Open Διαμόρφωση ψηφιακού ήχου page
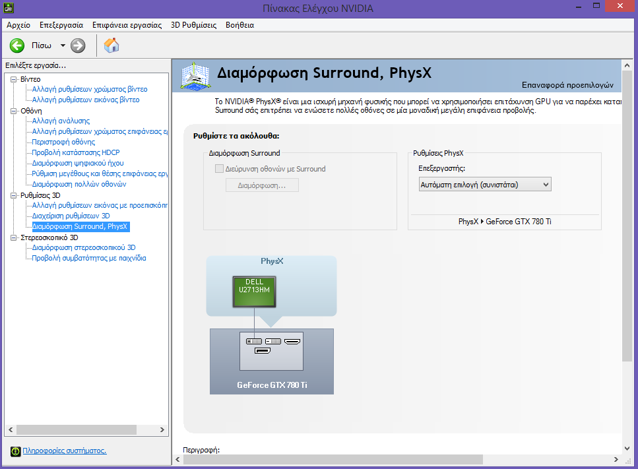This screenshot has height=469, width=638. (78, 163)
